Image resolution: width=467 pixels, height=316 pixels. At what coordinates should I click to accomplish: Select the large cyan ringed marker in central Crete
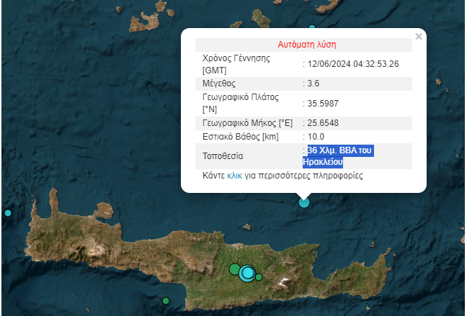(x=247, y=273)
